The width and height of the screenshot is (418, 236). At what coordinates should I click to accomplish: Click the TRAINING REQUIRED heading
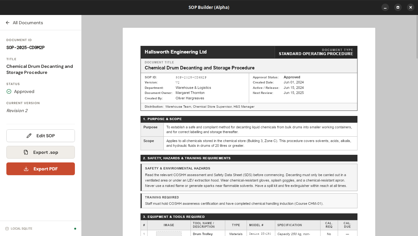click(x=162, y=197)
